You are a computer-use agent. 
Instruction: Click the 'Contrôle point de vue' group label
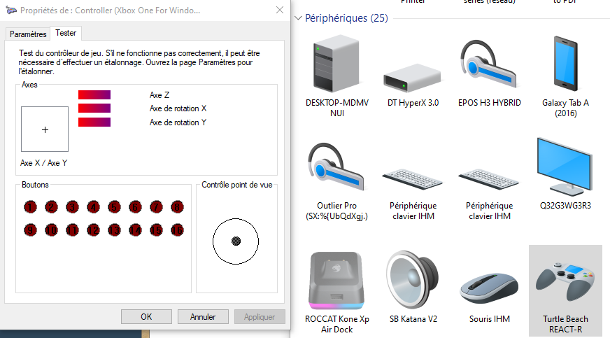click(x=237, y=185)
